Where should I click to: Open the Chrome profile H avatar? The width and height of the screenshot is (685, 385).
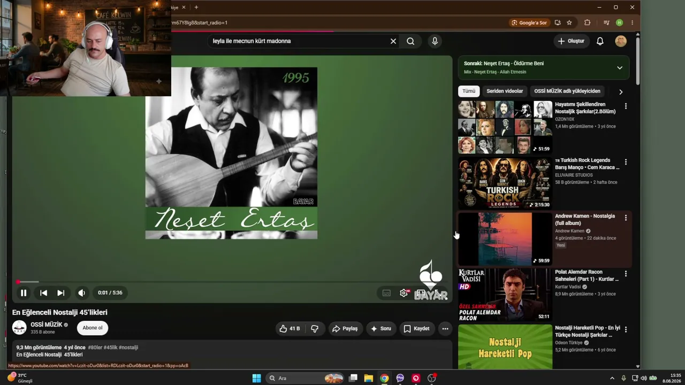click(619, 23)
